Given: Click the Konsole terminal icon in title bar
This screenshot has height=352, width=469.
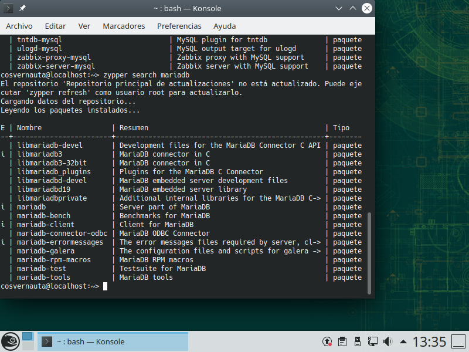Looking at the screenshot, I should 8,8.
